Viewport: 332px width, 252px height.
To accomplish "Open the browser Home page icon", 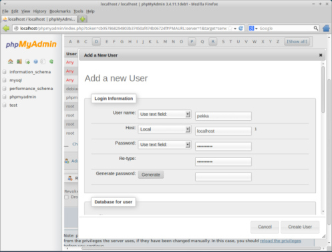I will tap(326, 29).
